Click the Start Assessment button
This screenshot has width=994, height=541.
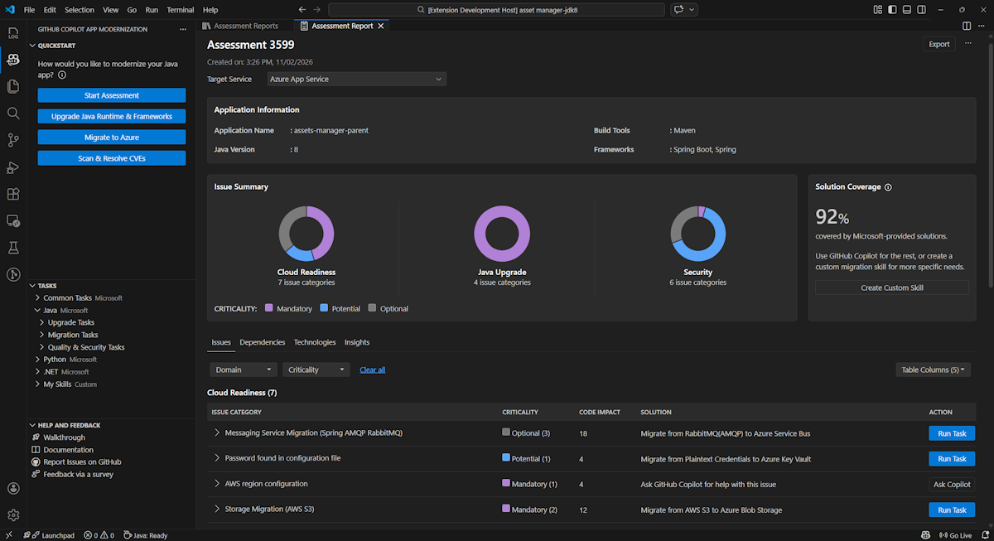pyautogui.click(x=112, y=95)
